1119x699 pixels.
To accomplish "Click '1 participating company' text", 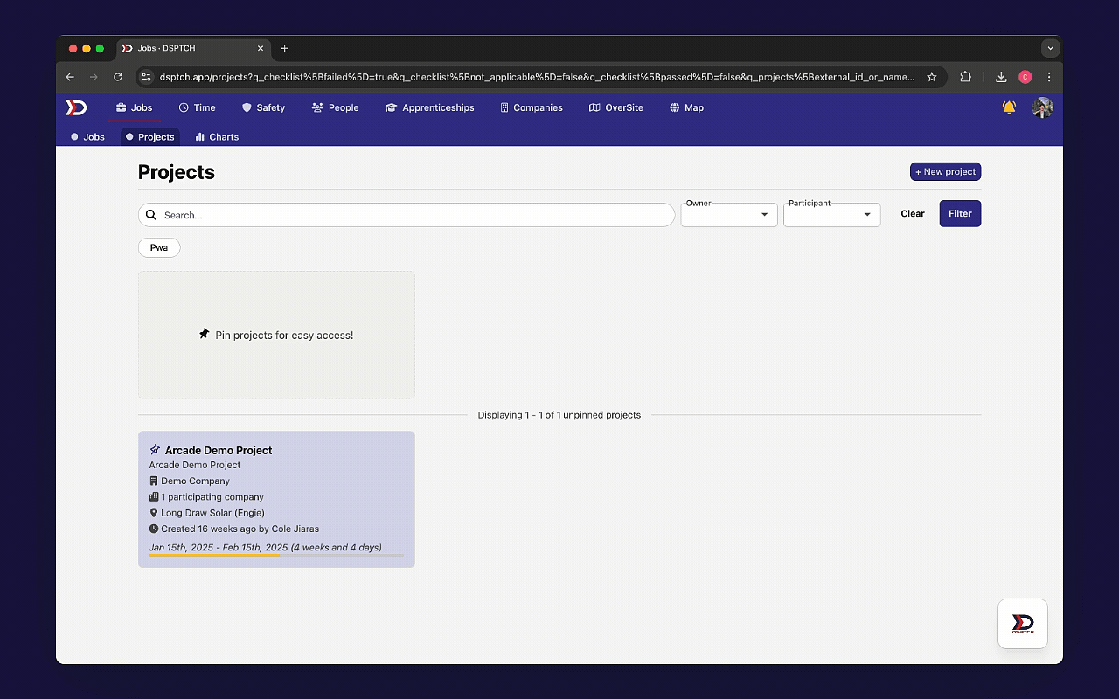I will (x=212, y=497).
